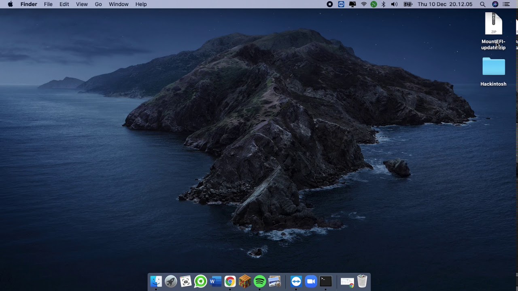Open Launchpad rocket icon in Dock
This screenshot has height=291, width=518.
[x=171, y=281]
